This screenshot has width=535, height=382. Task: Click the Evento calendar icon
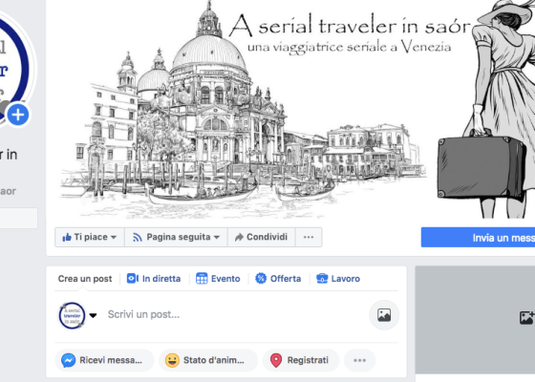(x=202, y=279)
